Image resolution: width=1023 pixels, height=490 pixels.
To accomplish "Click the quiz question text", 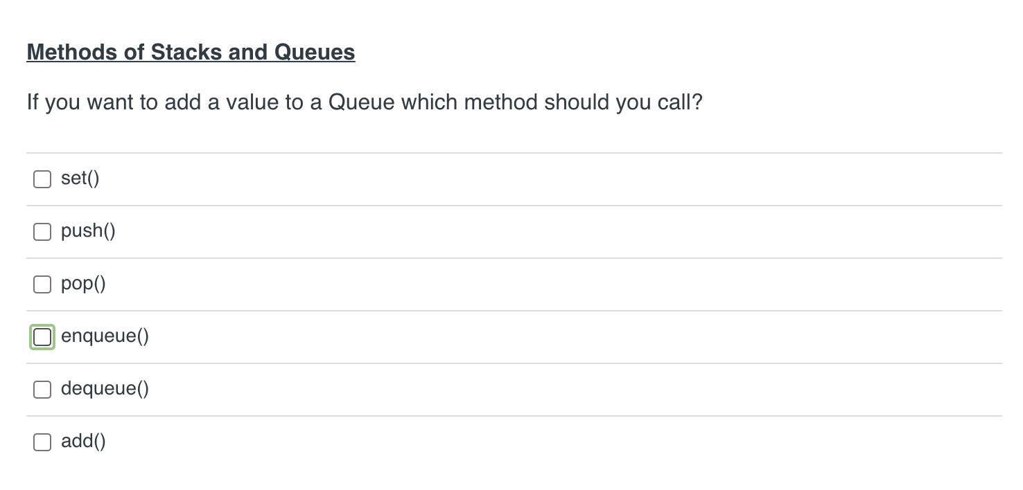I will coord(364,102).
